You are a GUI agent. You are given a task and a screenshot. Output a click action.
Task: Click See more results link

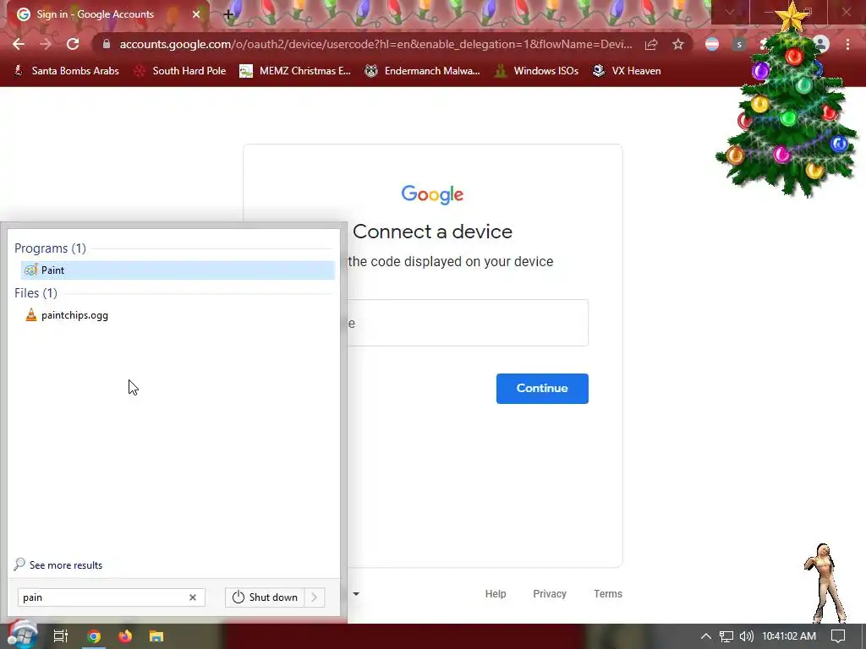point(58,564)
